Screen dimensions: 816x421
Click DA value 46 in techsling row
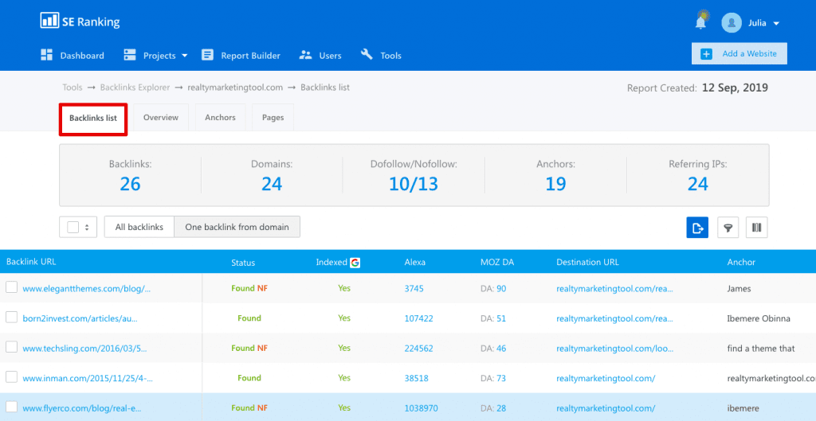coord(501,349)
